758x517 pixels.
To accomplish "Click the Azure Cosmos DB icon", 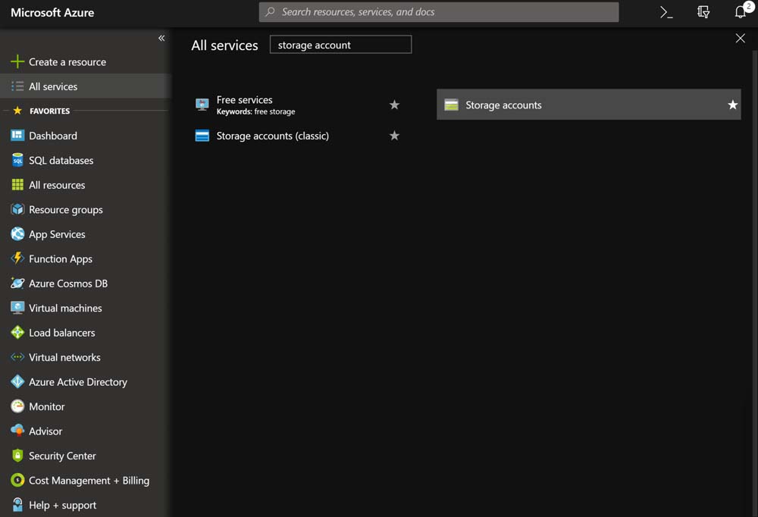I will (17, 284).
